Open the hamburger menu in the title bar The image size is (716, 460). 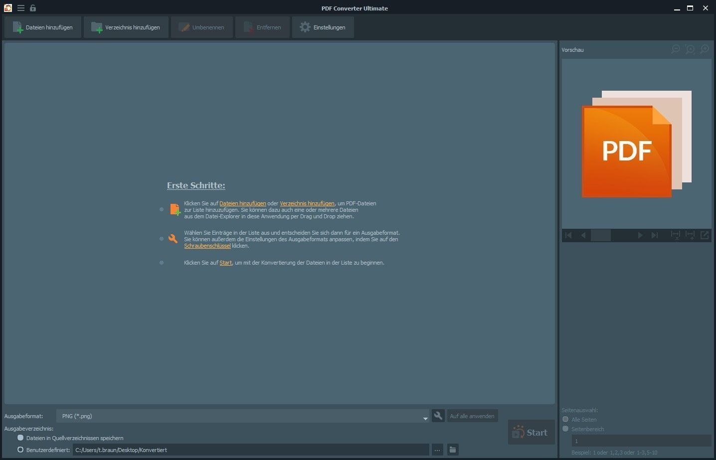[x=21, y=8]
